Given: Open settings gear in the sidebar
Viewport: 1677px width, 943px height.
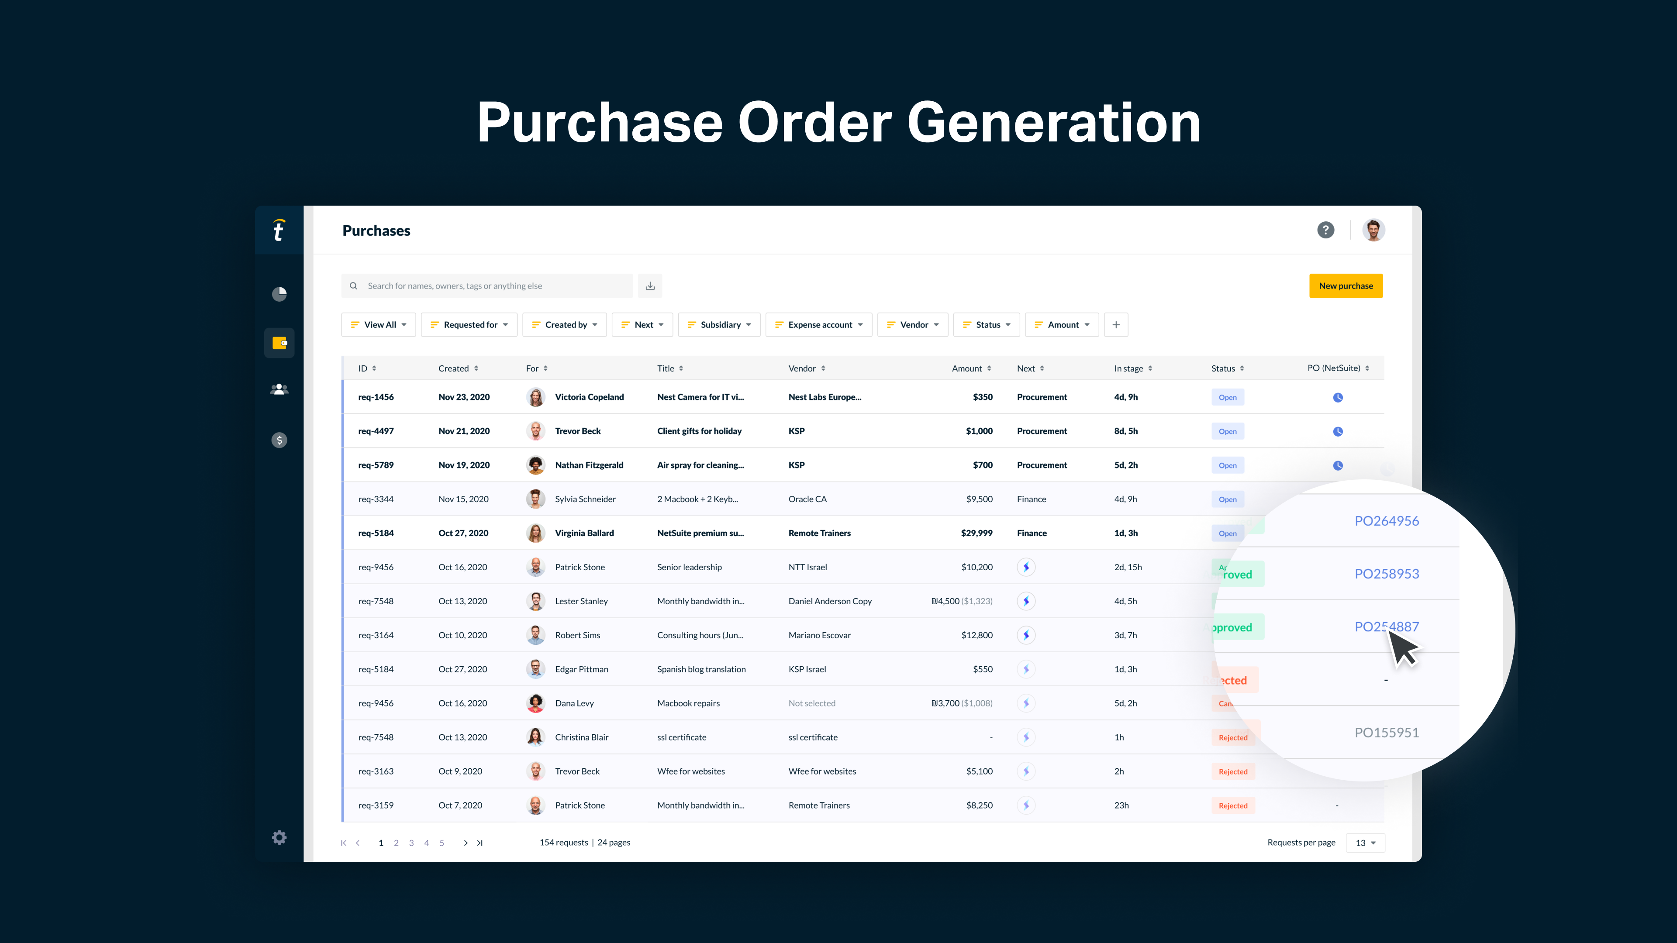Looking at the screenshot, I should (x=279, y=838).
